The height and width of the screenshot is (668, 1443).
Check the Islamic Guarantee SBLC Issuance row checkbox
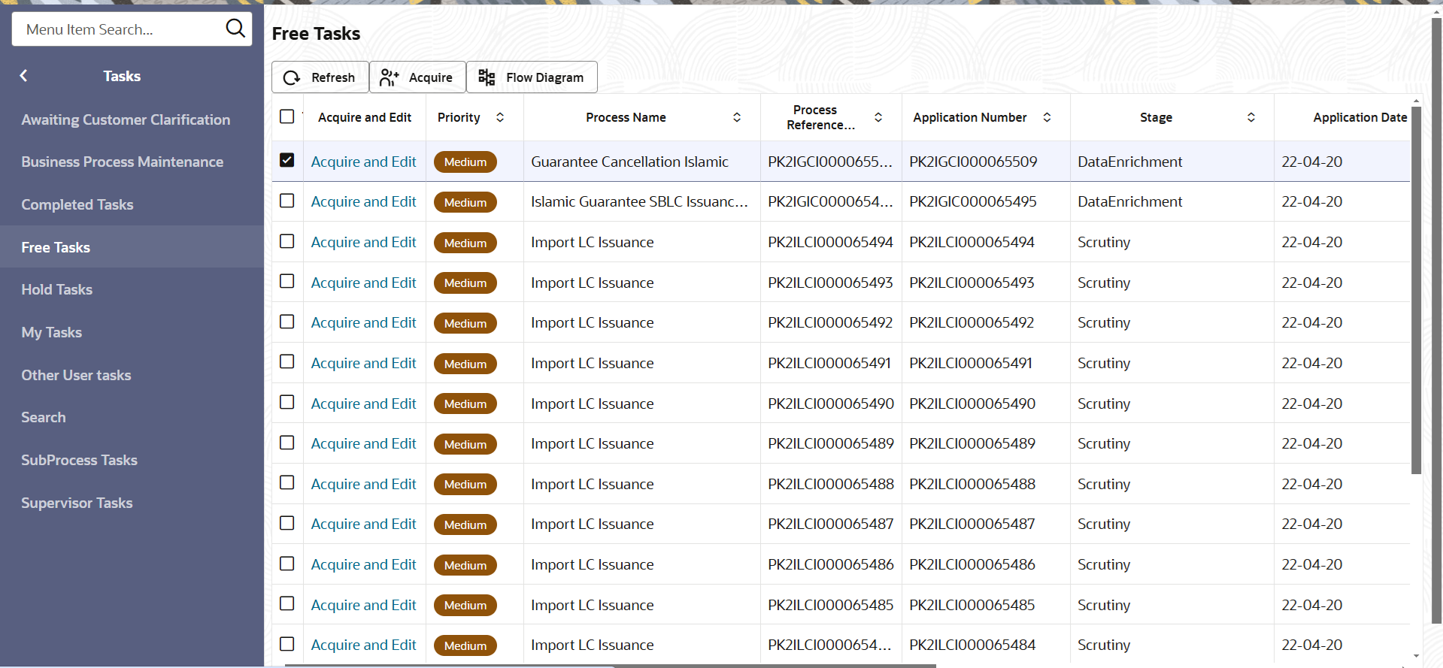286,201
